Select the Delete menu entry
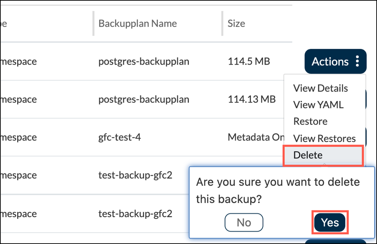This screenshot has height=244, width=377. pos(308,155)
